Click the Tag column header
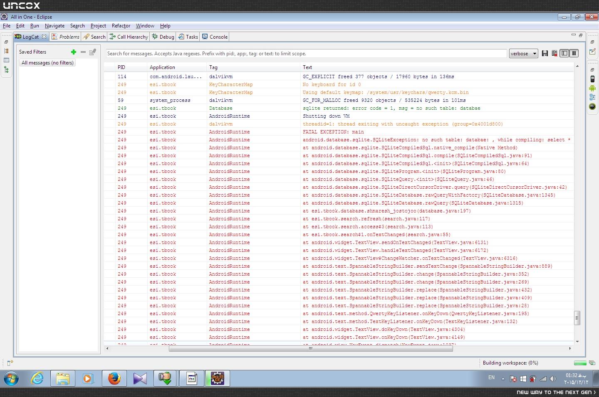 point(253,67)
